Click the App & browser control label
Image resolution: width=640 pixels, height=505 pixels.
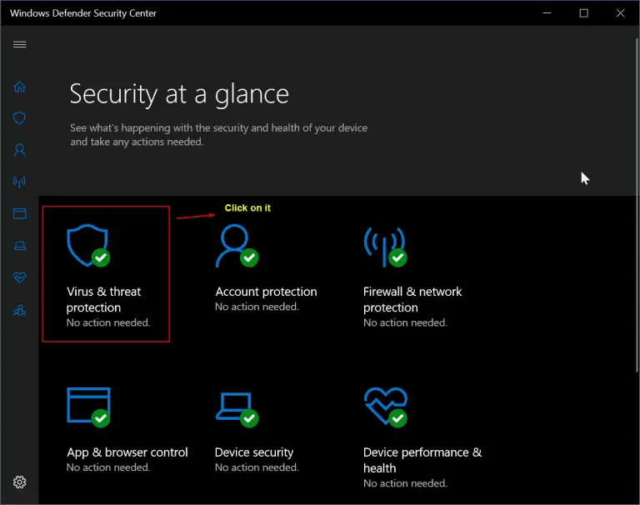coord(127,452)
